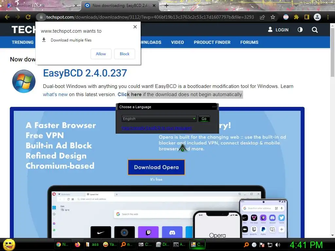Open the TechSpot LOGIN link
The width and height of the screenshot is (335, 251).
pos(278,30)
